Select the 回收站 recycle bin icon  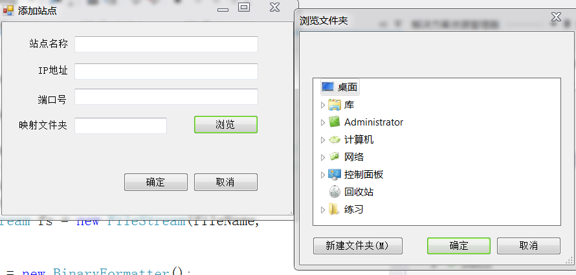[335, 192]
